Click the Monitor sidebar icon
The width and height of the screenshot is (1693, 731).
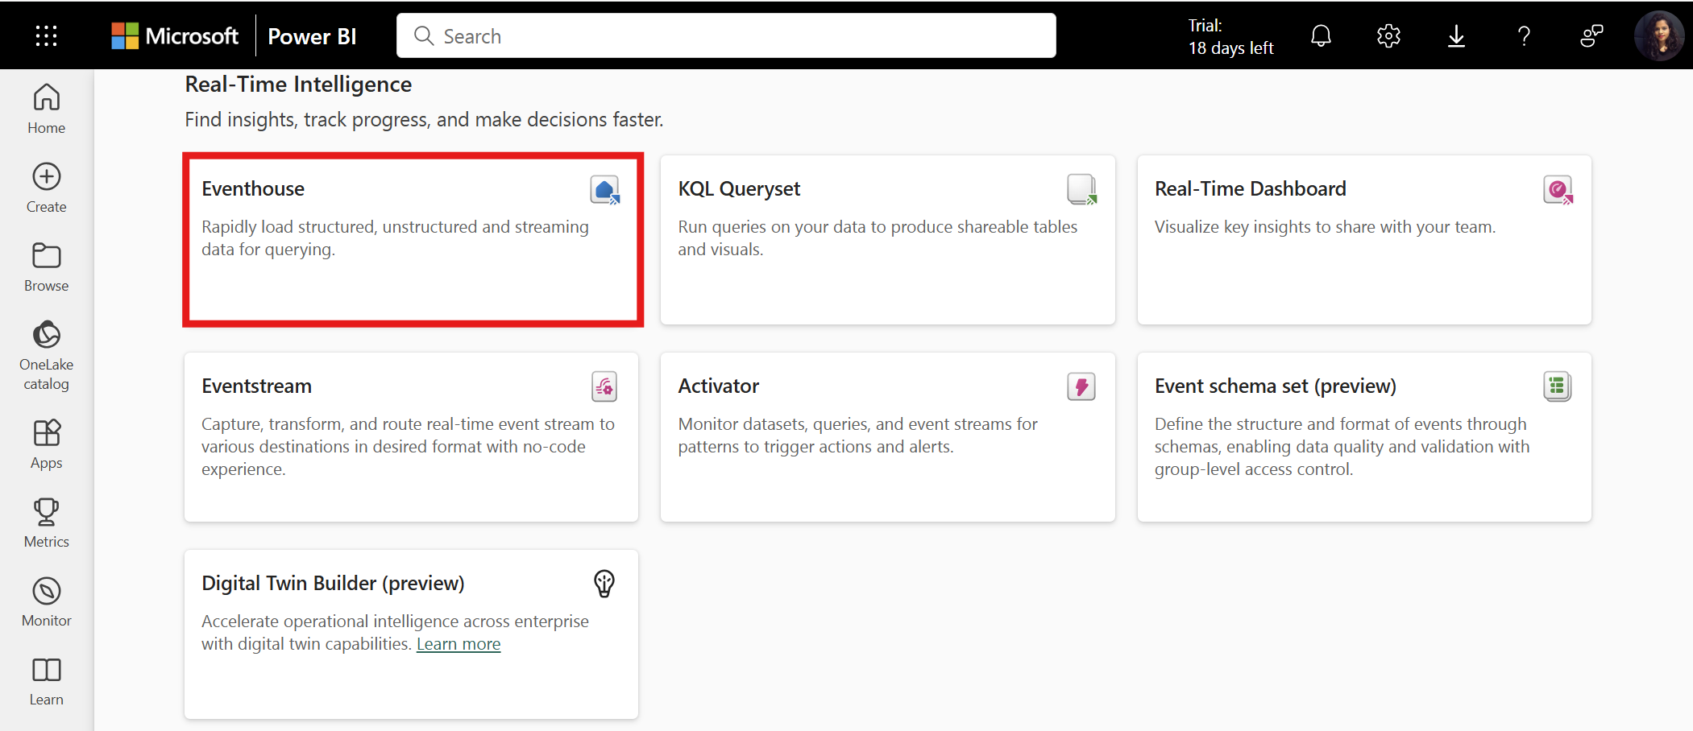click(46, 601)
